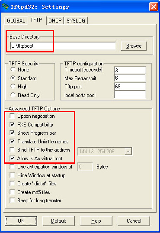Click the Tftpd32 title bar app icon

pos(5,7)
